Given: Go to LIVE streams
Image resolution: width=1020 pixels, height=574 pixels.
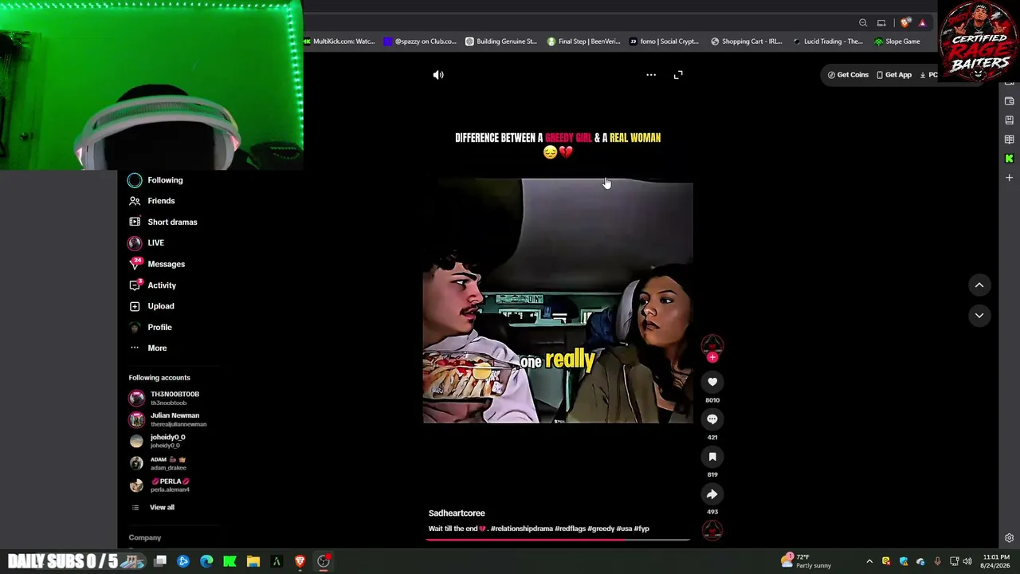Looking at the screenshot, I should tap(155, 243).
